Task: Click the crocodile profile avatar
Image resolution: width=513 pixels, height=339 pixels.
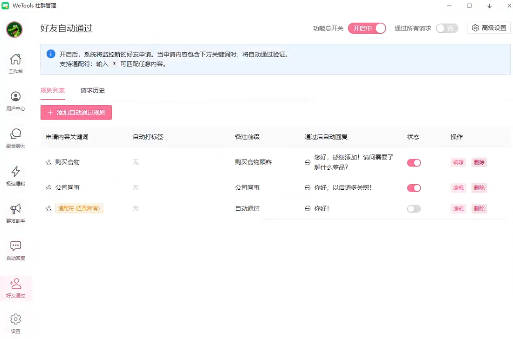Action: pyautogui.click(x=14, y=30)
